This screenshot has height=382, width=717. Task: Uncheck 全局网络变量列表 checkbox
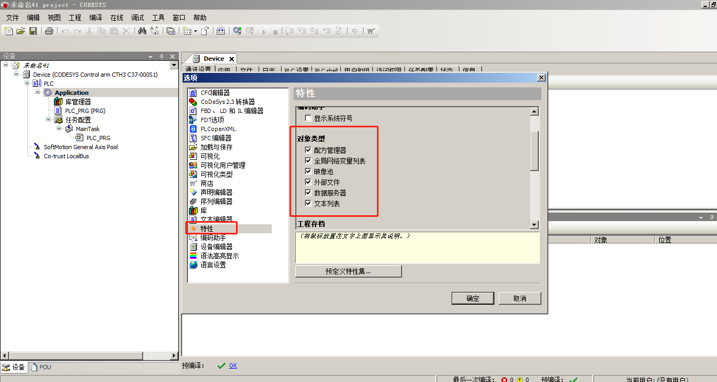pos(308,160)
